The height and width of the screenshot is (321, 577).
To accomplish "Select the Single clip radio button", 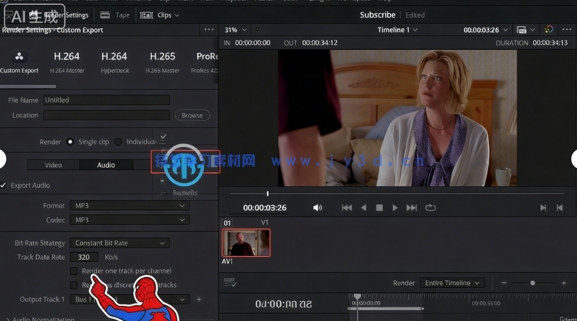I will click(x=70, y=141).
